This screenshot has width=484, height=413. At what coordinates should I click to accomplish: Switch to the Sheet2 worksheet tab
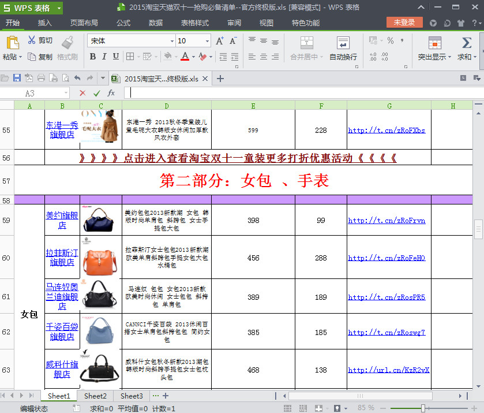coord(95,396)
